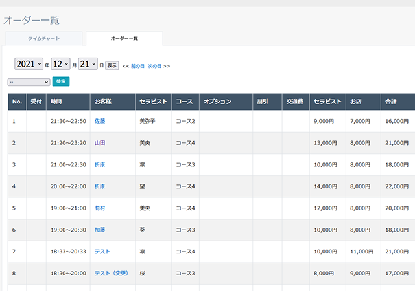Click the 時間 column header

(x=68, y=102)
